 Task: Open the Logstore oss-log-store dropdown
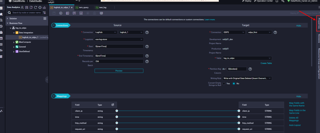pyautogui.click(x=119, y=39)
